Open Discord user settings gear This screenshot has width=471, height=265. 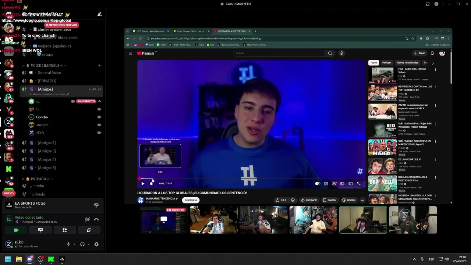tap(96, 244)
